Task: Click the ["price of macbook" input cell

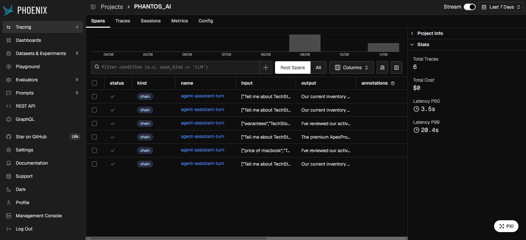Action: point(265,150)
